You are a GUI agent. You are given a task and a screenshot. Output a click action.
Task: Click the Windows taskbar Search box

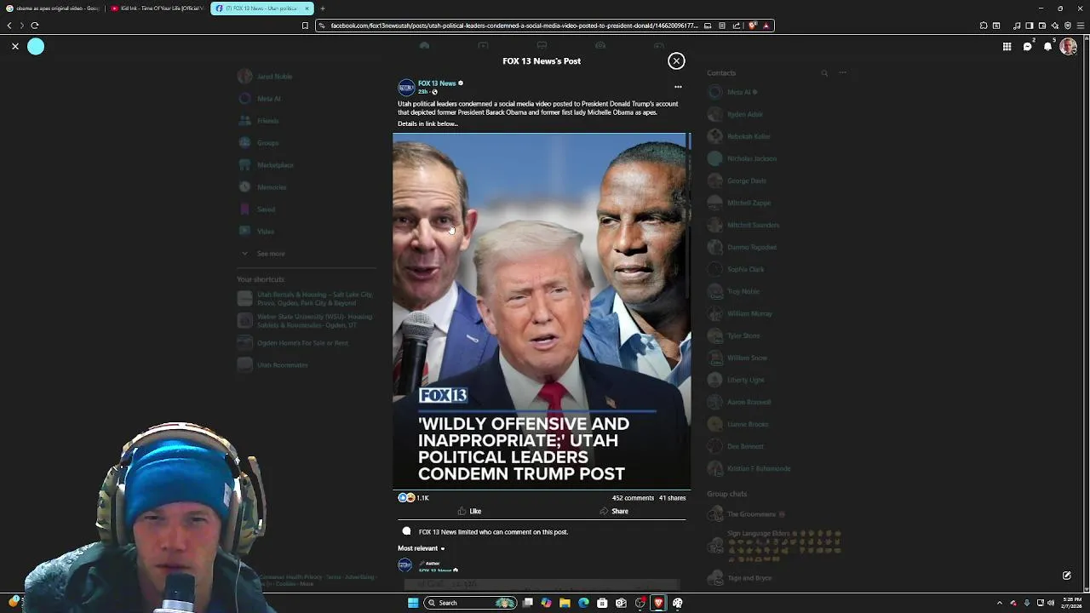(471, 603)
